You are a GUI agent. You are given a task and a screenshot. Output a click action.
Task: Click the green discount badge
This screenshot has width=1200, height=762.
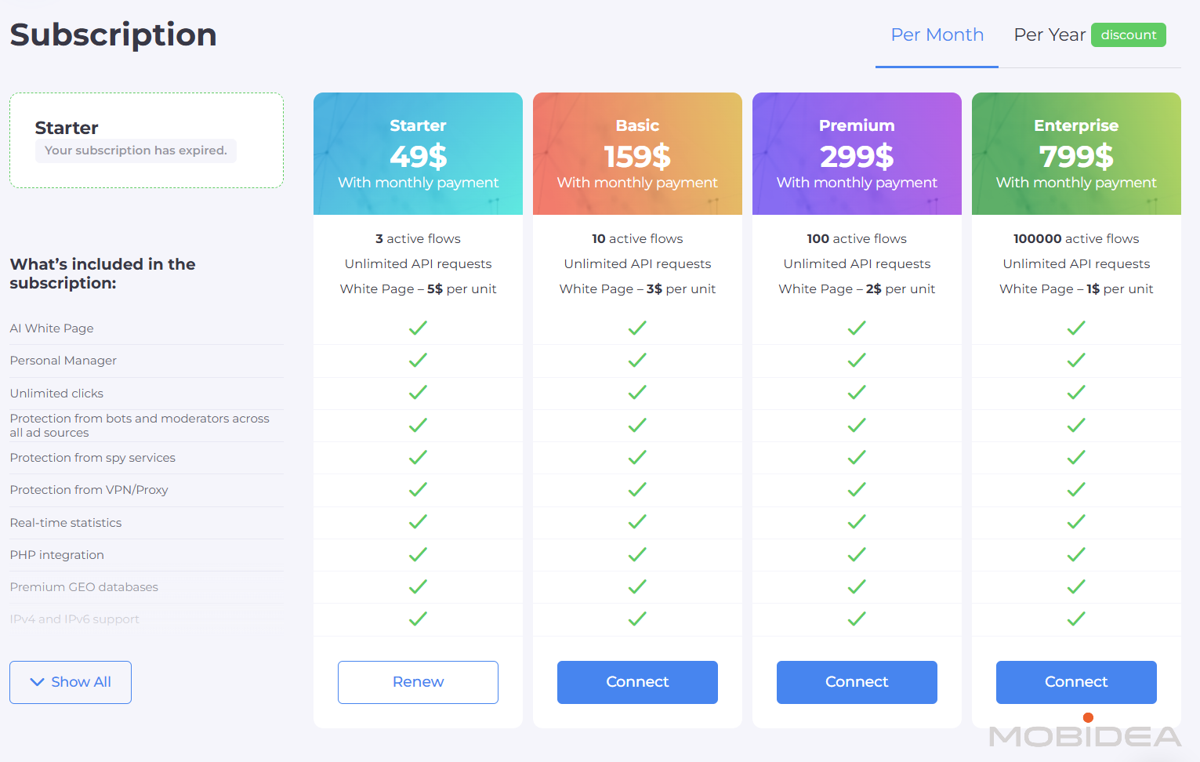coord(1128,35)
